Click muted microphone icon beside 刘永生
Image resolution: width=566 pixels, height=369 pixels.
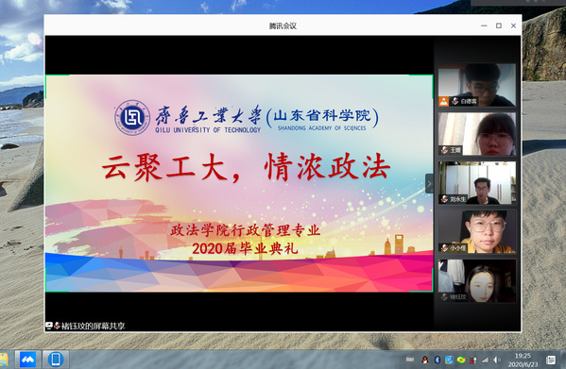point(445,199)
